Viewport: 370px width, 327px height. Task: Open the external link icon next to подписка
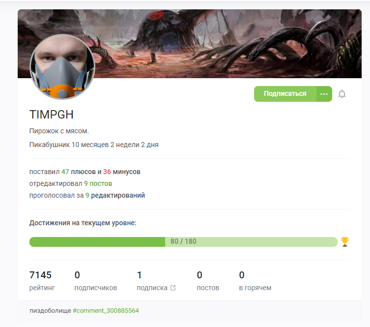(173, 288)
